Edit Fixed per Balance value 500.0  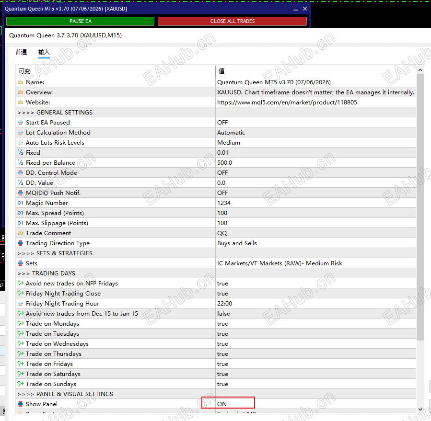click(316, 162)
